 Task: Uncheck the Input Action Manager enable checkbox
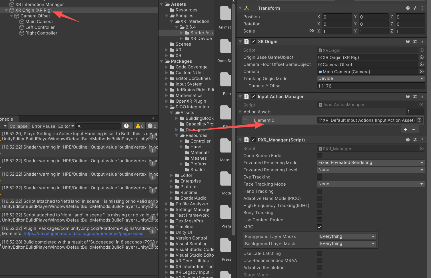(x=253, y=96)
